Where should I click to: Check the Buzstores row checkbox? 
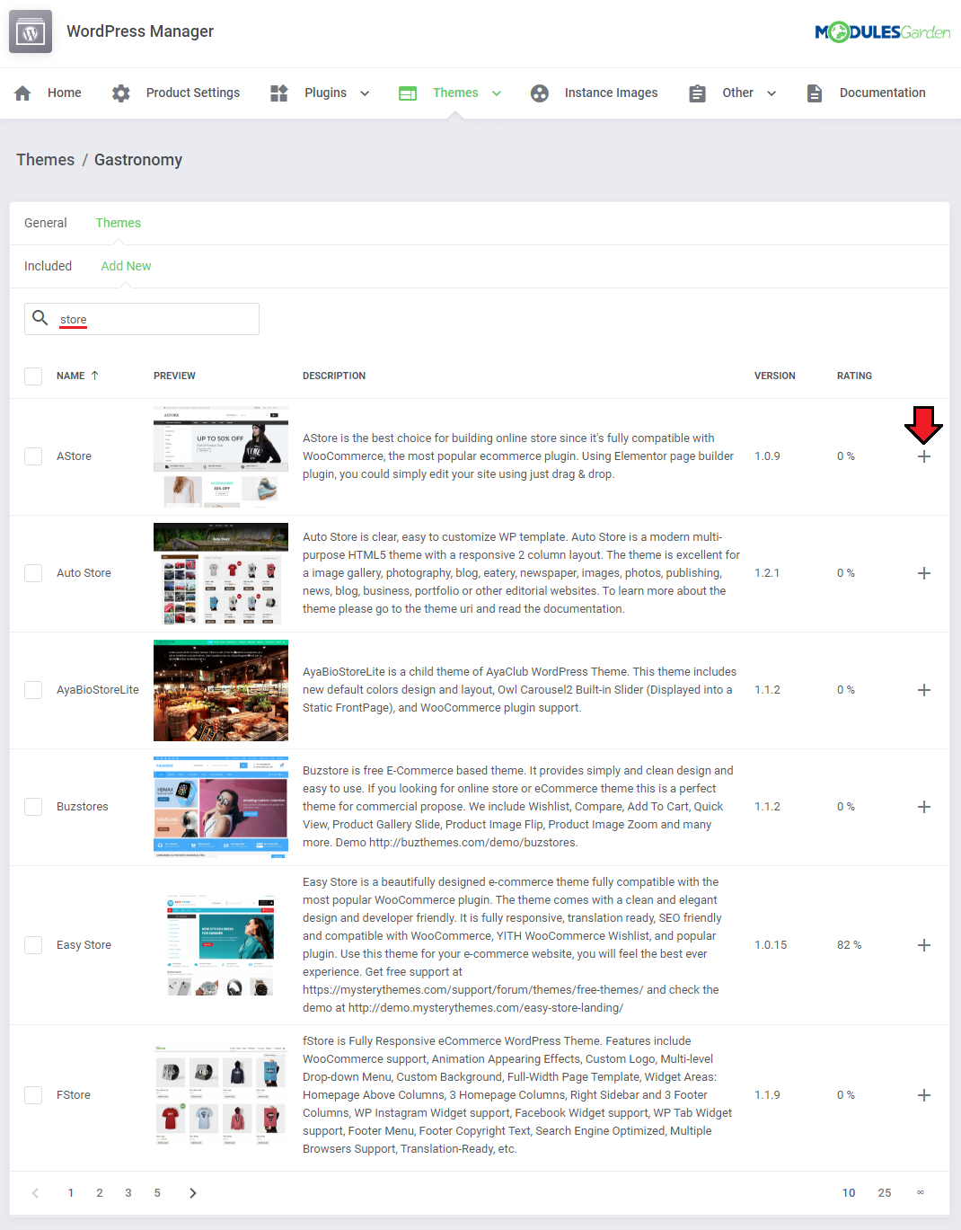click(33, 807)
